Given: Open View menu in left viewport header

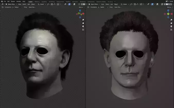Looking at the screenshot, I should [20, 4].
